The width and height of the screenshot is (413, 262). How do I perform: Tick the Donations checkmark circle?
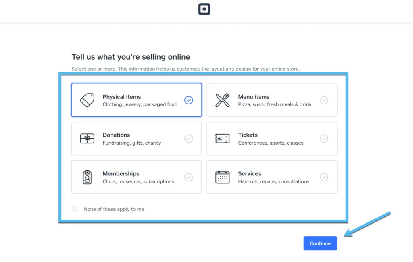pos(188,139)
